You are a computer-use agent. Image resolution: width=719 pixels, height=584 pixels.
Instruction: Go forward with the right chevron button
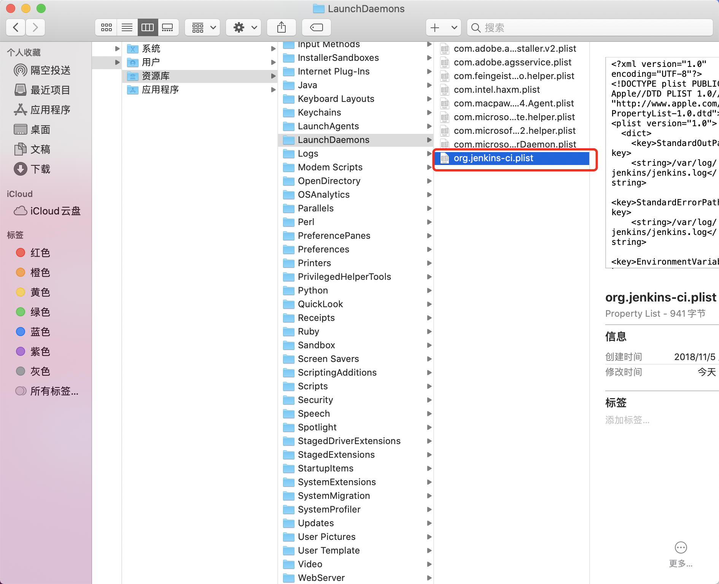pyautogui.click(x=35, y=27)
